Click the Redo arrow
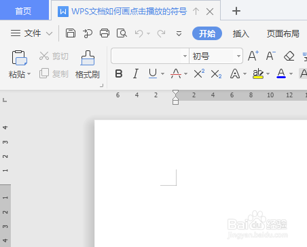 pos(161,33)
